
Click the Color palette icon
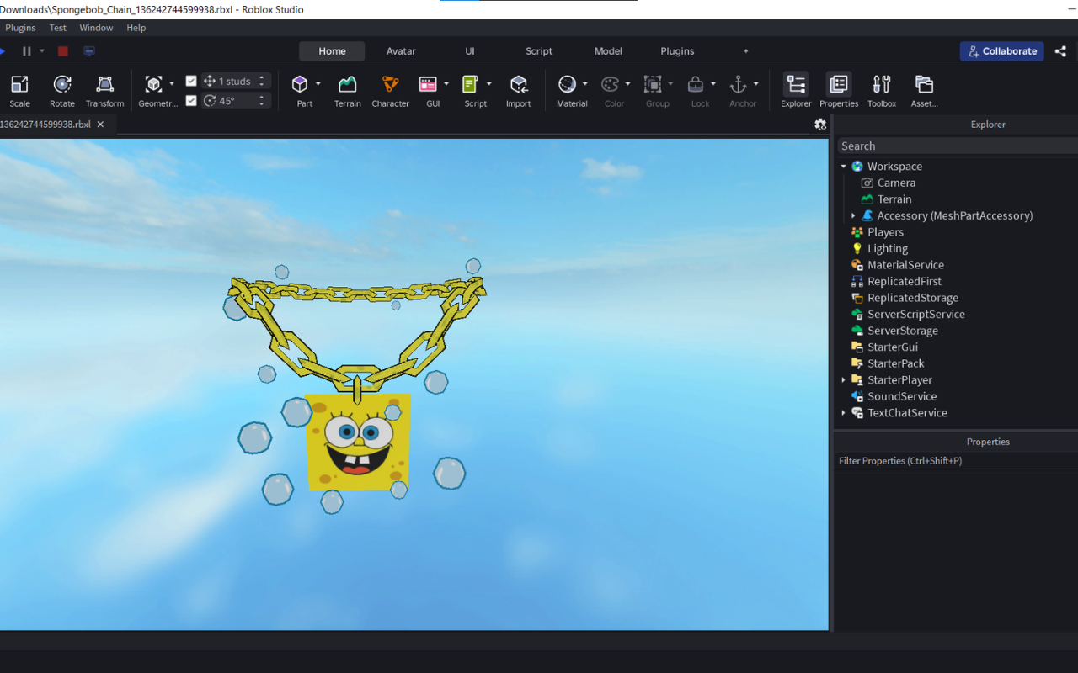click(x=610, y=84)
